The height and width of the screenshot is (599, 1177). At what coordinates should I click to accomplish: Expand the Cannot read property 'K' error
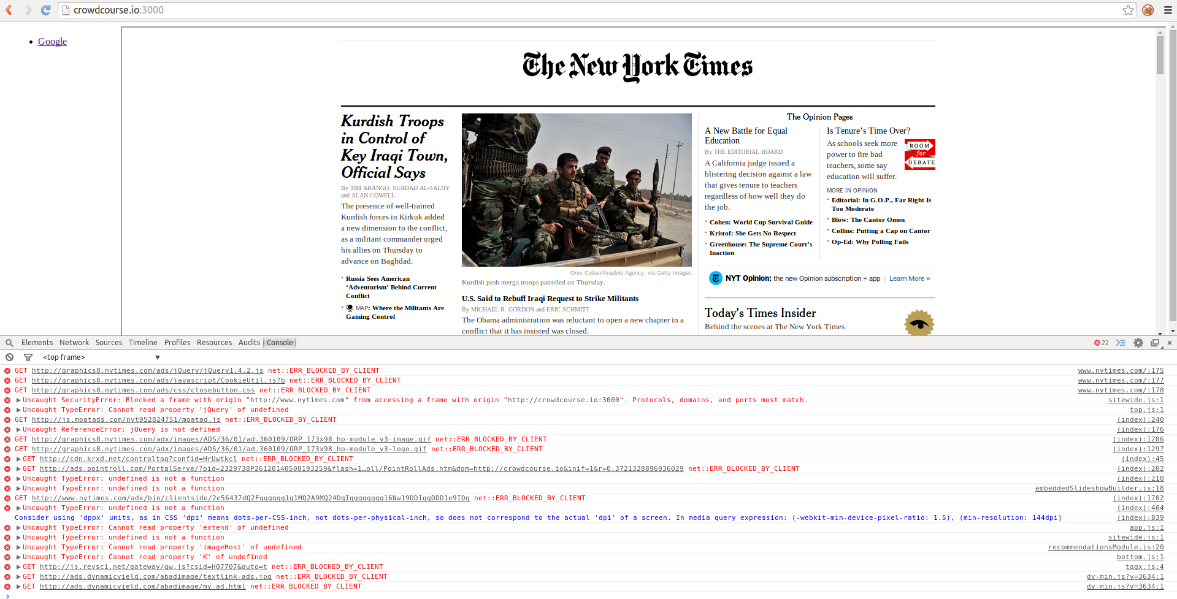click(x=18, y=557)
